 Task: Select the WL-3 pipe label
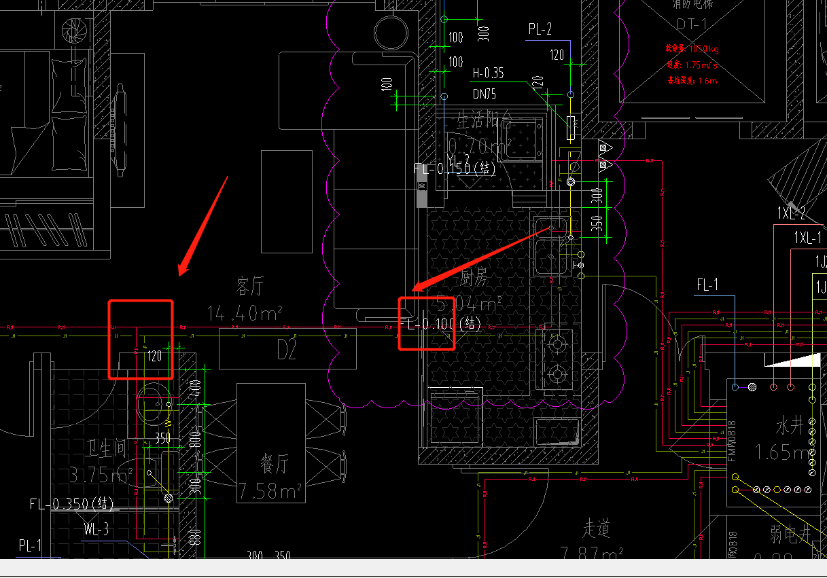tap(96, 529)
